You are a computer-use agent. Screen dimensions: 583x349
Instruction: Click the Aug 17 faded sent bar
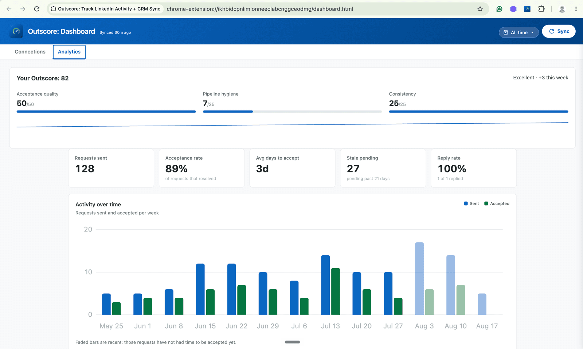tap(482, 304)
